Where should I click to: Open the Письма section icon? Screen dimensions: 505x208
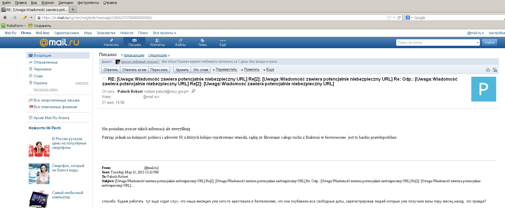click(134, 40)
